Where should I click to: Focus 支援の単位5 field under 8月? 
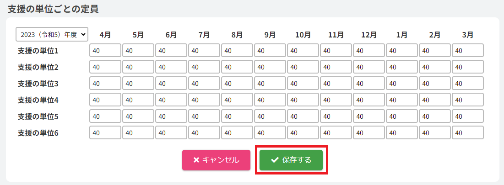coord(237,116)
